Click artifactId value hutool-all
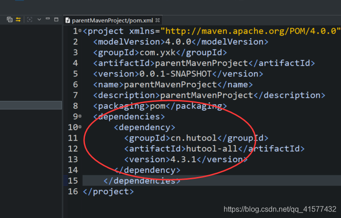This screenshot has height=218, width=341. coord(212,149)
